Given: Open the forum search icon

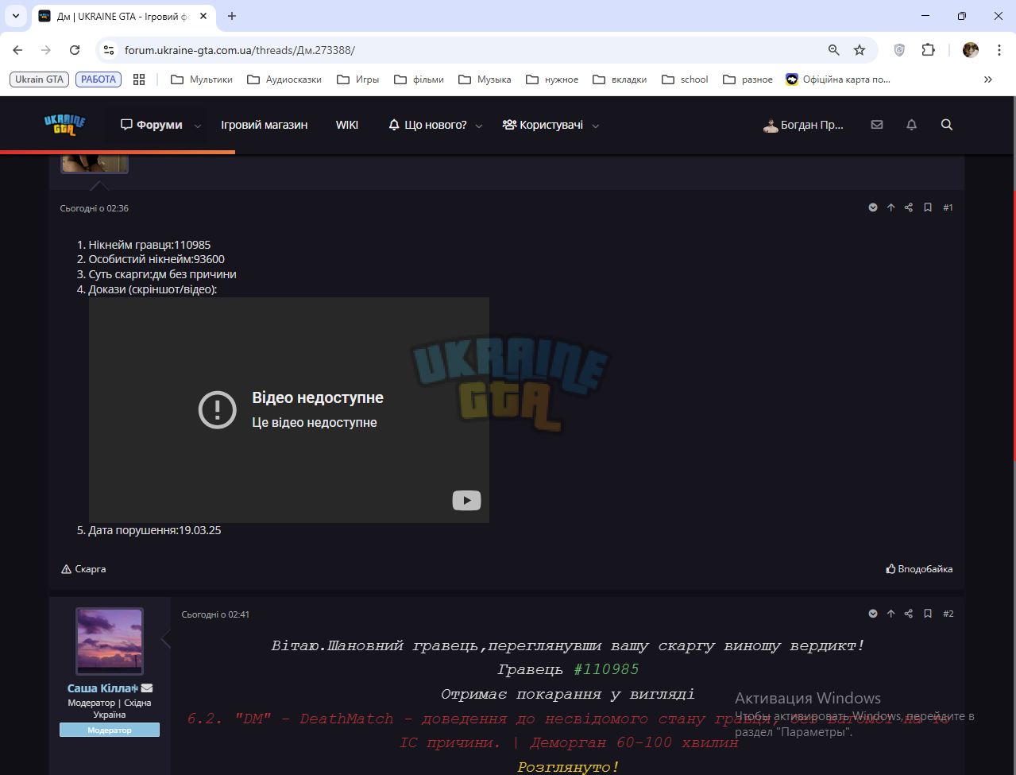Looking at the screenshot, I should [x=947, y=125].
